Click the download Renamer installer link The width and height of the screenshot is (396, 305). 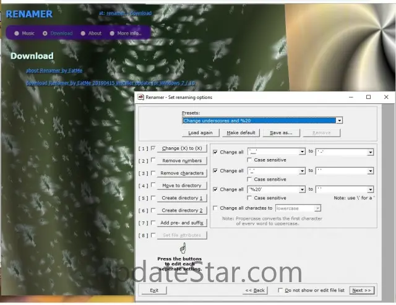pyautogui.click(x=110, y=83)
